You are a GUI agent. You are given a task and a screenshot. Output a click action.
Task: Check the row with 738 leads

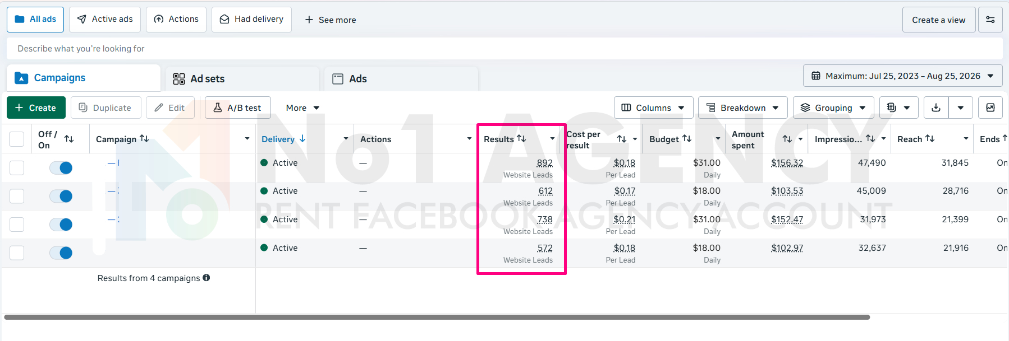click(17, 225)
